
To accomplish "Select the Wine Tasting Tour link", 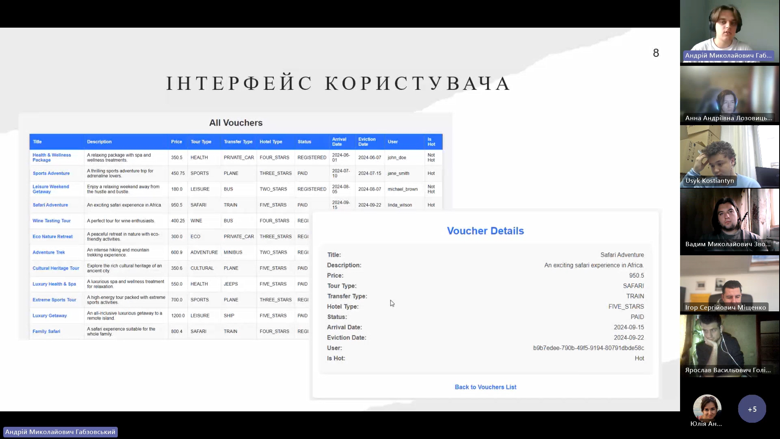I will 52,221.
